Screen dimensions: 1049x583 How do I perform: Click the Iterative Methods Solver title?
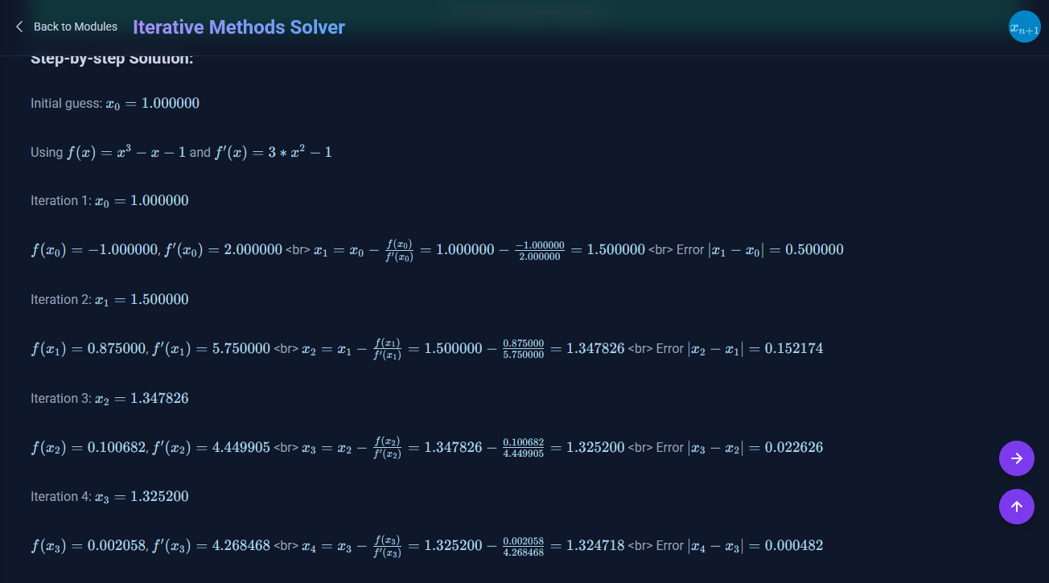(x=238, y=27)
